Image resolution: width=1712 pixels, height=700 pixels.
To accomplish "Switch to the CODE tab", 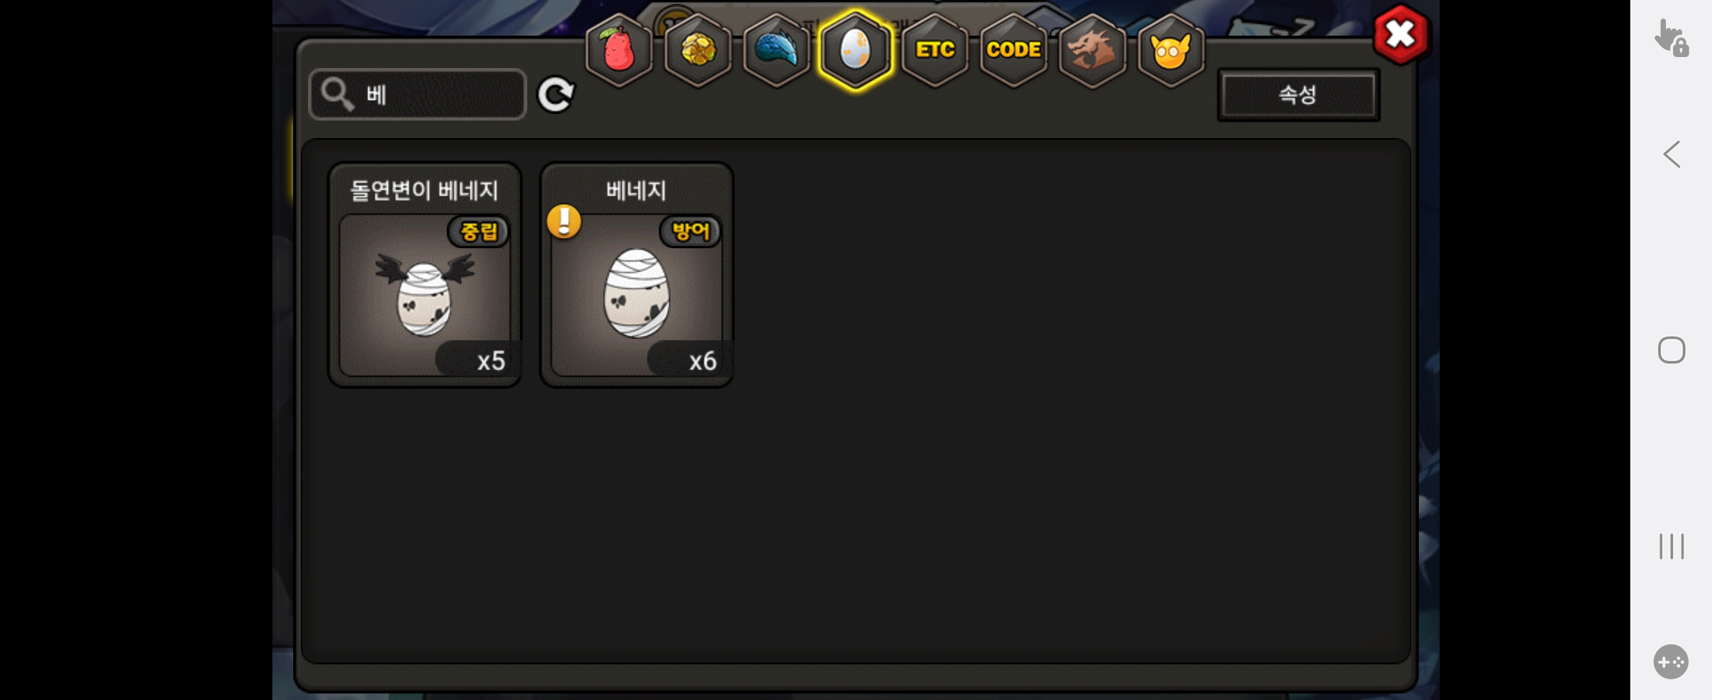I will (x=1013, y=50).
